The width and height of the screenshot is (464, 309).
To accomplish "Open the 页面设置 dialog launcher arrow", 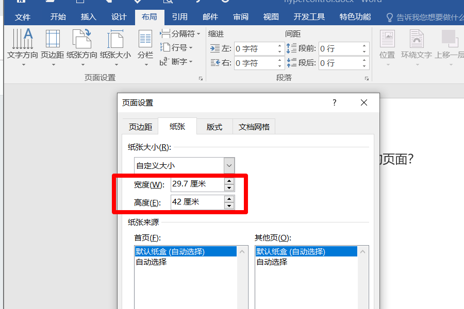I will coord(201,78).
